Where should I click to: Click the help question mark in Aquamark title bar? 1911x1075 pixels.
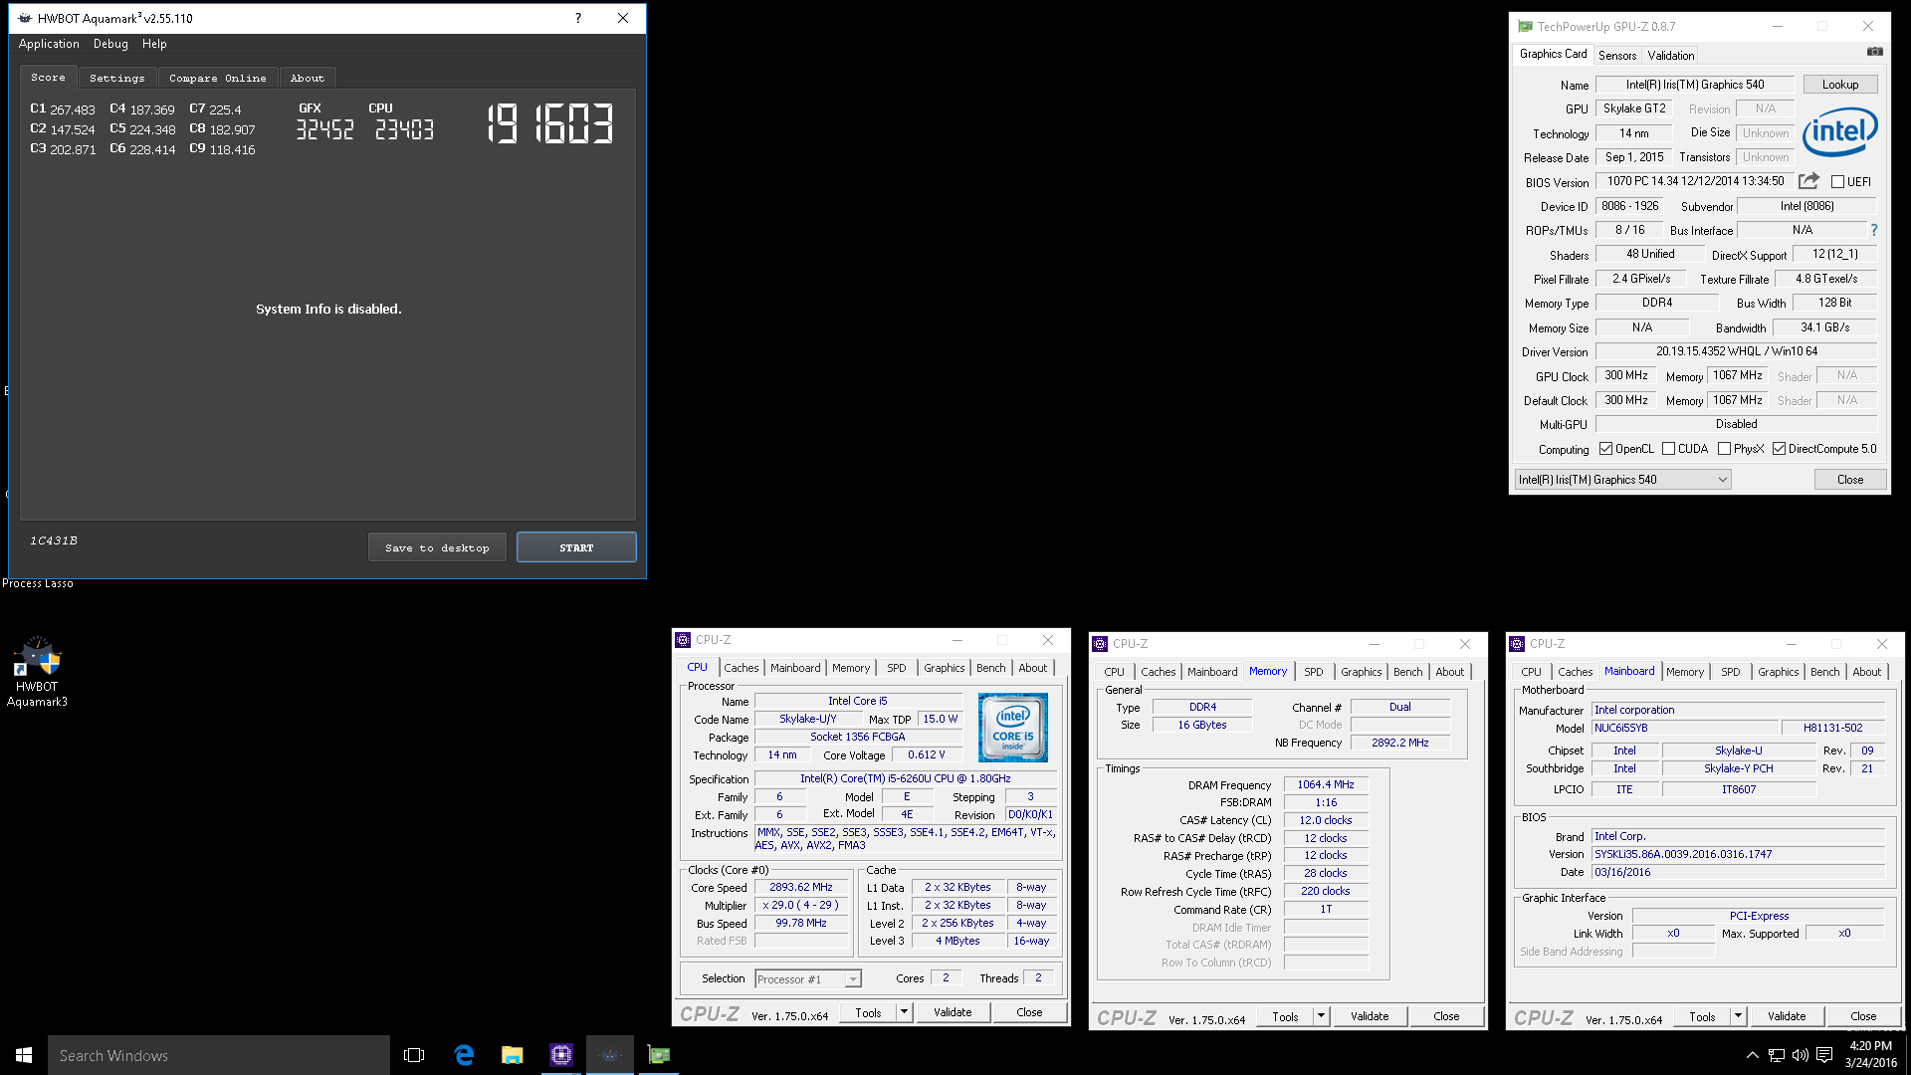click(x=578, y=18)
